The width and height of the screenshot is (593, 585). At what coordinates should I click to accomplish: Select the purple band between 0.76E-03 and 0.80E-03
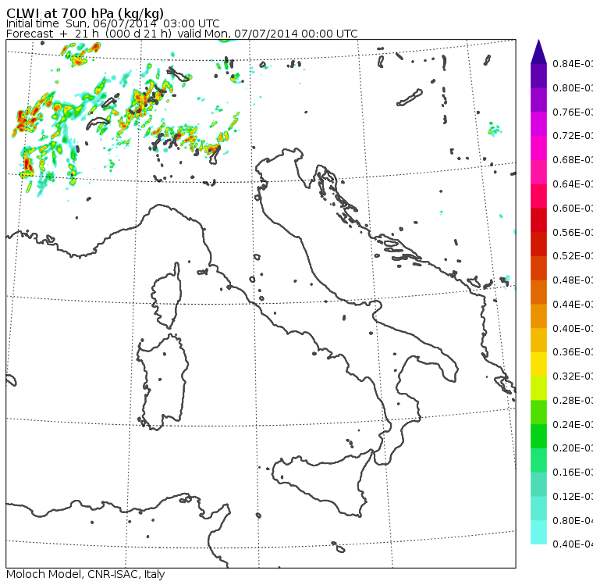pos(538,100)
